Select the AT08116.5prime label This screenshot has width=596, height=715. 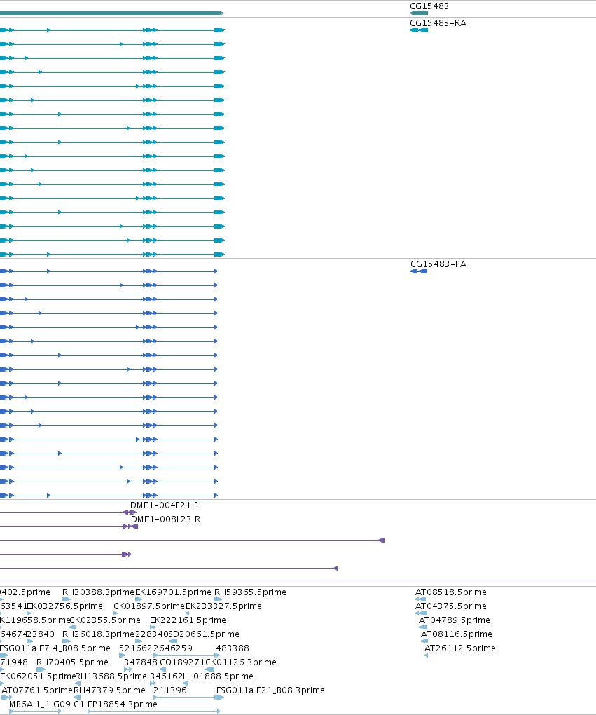point(456,634)
